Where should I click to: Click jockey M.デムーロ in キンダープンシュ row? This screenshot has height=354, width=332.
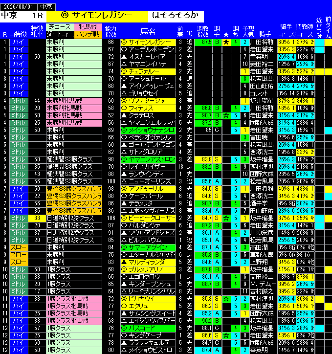pyautogui.click(x=263, y=284)
